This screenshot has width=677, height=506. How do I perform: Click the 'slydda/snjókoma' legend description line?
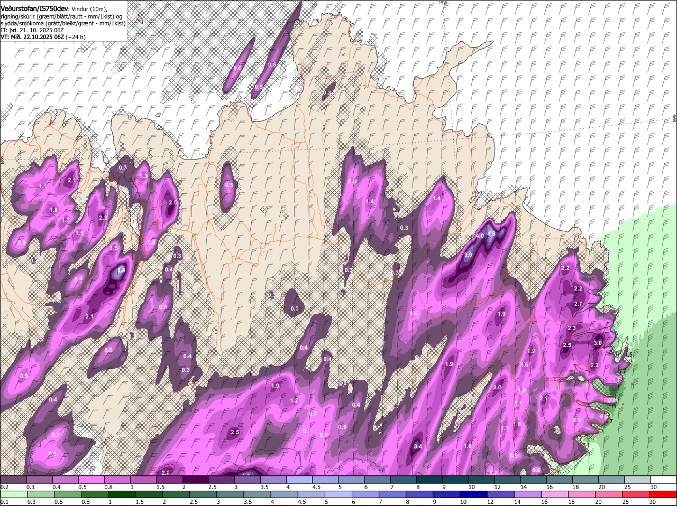point(63,23)
